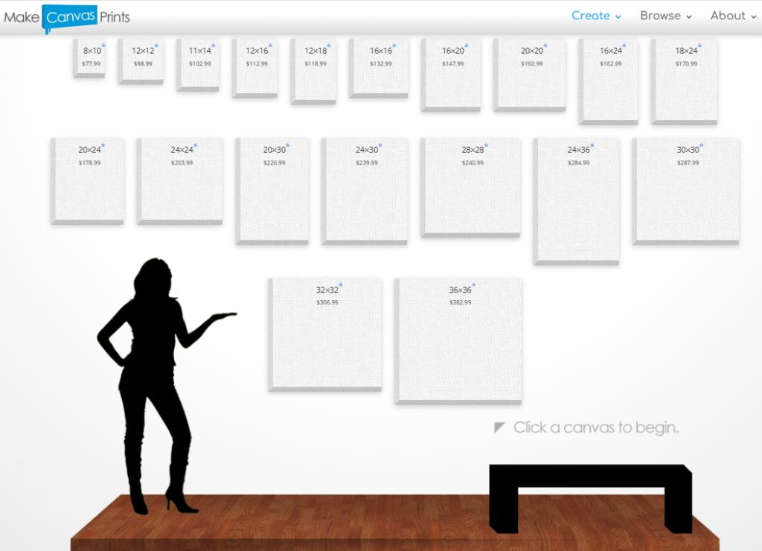This screenshot has height=551, width=762.
Task: Click the 20×24 canvas thumbnail
Action: [x=89, y=180]
